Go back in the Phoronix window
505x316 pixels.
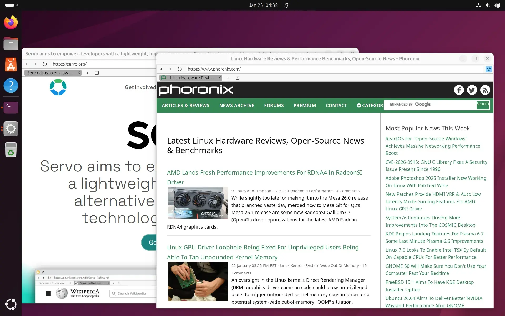tap(161, 69)
